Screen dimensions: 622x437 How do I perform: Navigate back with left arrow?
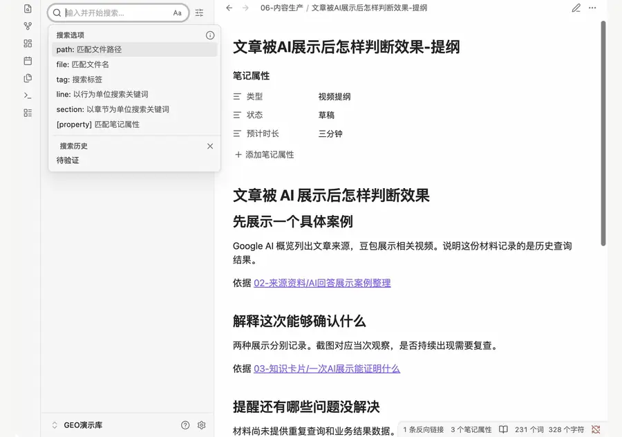pos(229,8)
